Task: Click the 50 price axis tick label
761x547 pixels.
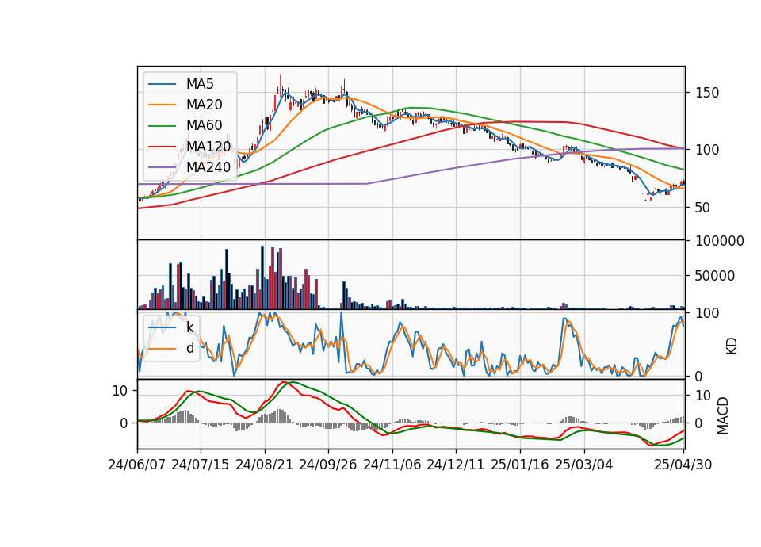Action: 703,207
